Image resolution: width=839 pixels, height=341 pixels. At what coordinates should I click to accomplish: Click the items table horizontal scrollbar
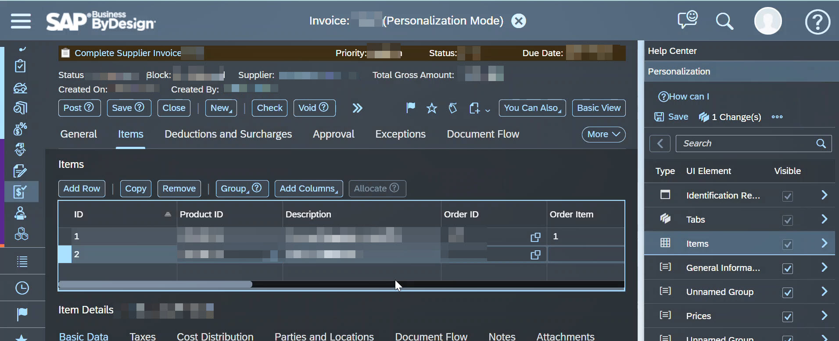tap(155, 284)
